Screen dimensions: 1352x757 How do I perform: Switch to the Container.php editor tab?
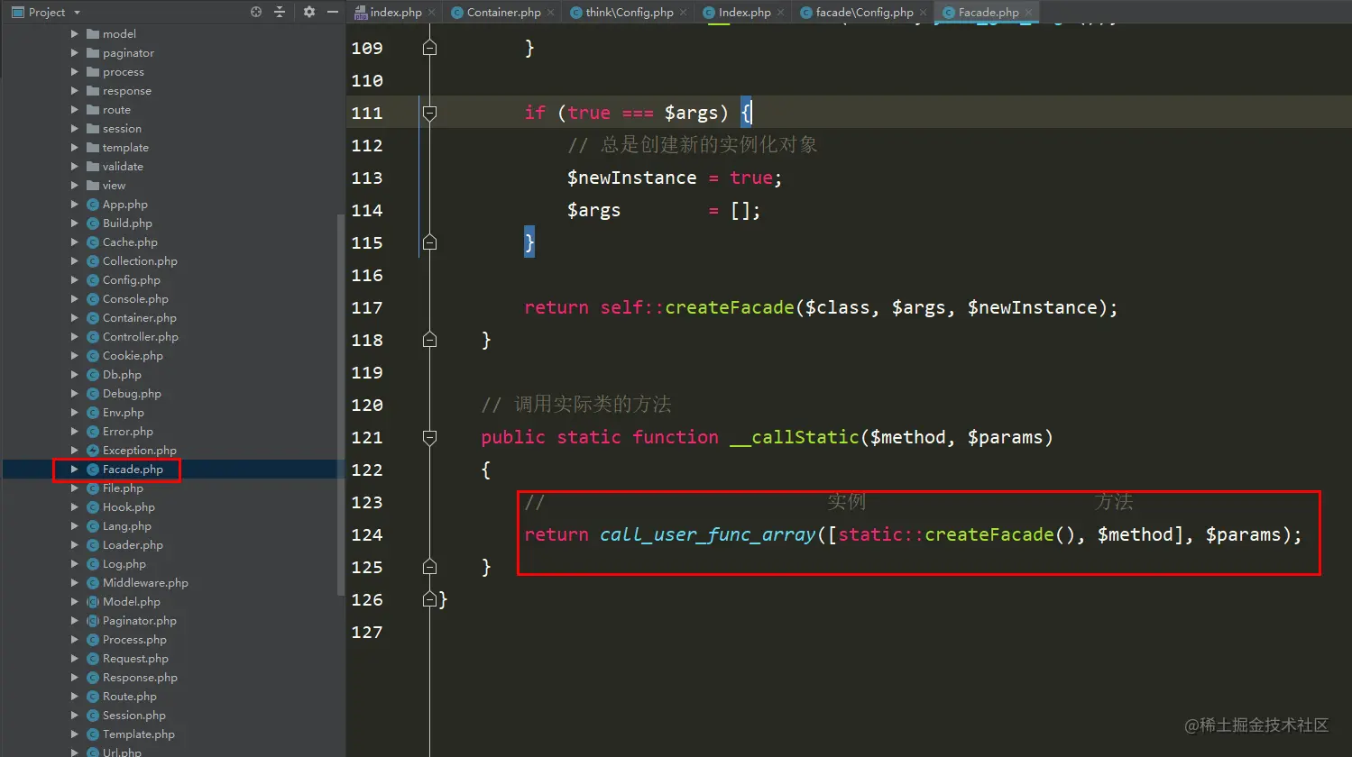pos(503,12)
